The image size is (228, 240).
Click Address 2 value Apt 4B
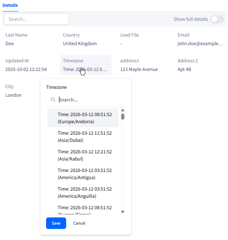(x=184, y=69)
